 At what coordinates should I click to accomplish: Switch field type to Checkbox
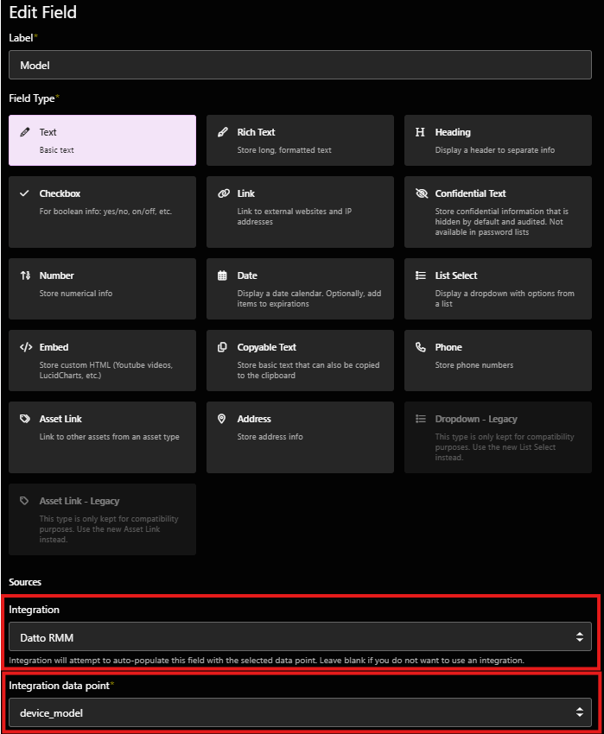(102, 212)
